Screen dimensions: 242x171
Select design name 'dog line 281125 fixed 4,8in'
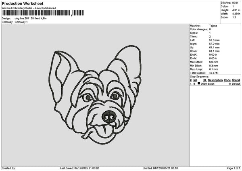31,19
